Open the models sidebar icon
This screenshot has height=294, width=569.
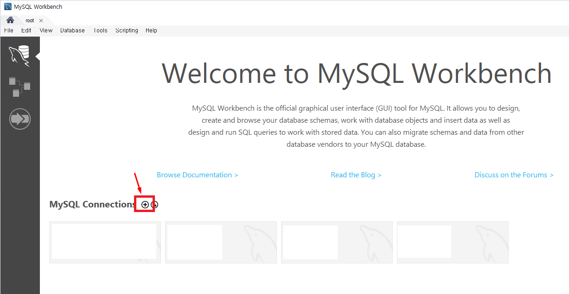(19, 87)
